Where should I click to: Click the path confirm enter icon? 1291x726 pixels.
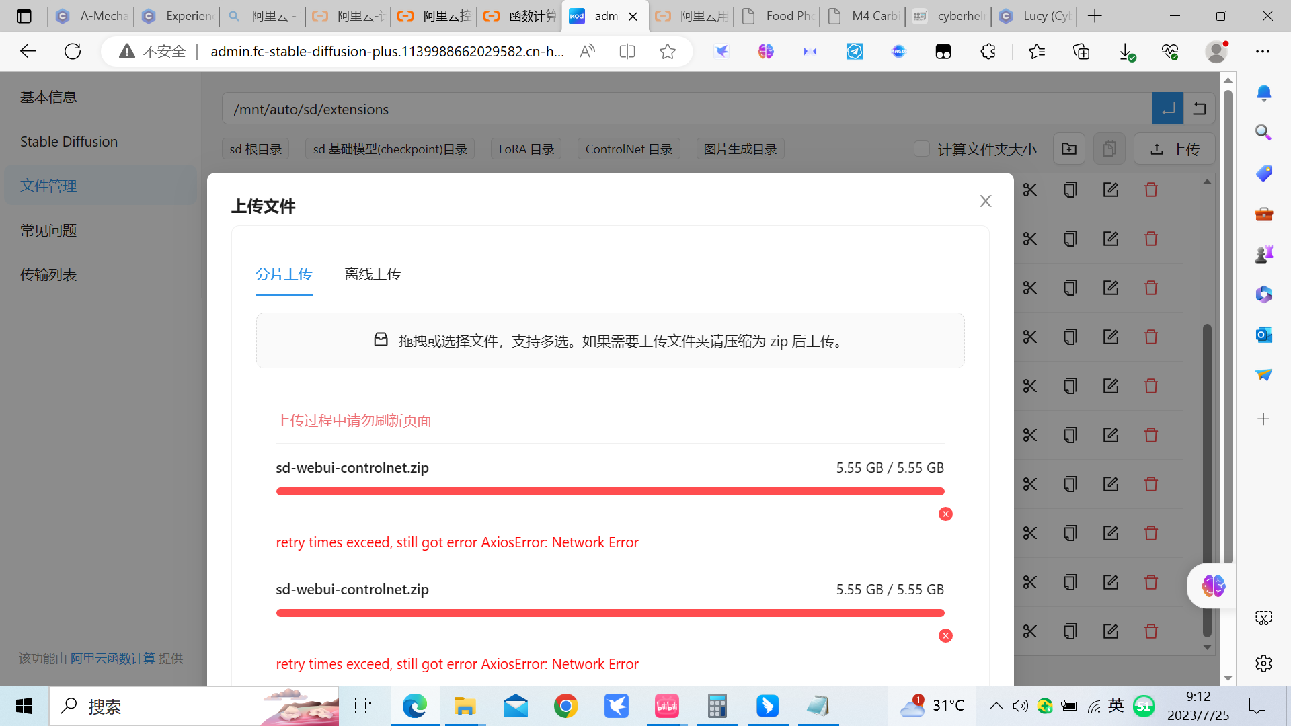pos(1168,109)
